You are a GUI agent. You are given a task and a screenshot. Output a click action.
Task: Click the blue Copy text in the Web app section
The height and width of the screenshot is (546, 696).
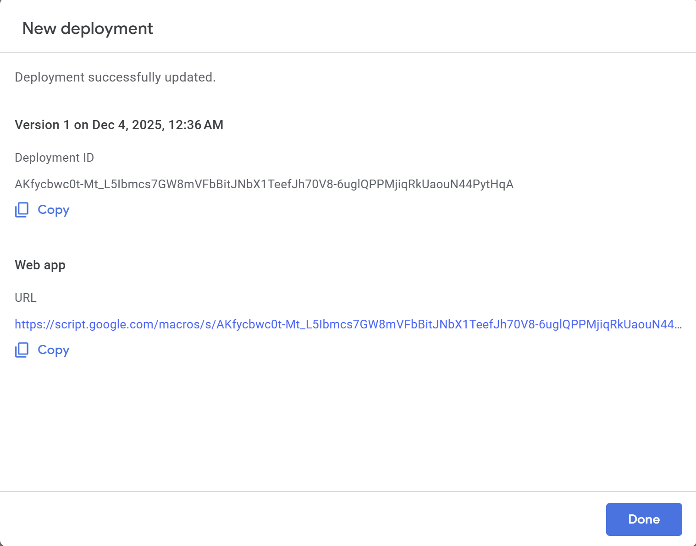click(x=53, y=349)
